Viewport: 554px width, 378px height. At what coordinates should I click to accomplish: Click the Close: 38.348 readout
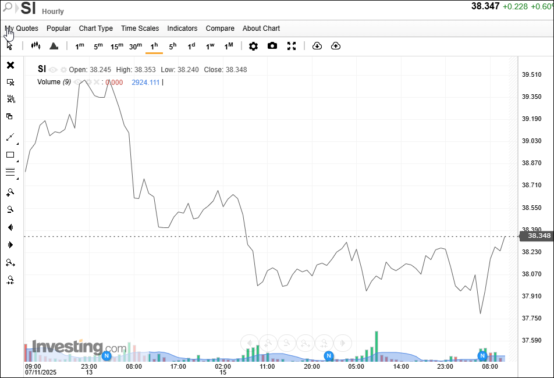(225, 70)
